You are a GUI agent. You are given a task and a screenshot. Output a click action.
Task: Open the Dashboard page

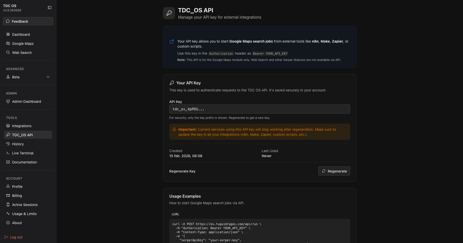pyautogui.click(x=28, y=34)
